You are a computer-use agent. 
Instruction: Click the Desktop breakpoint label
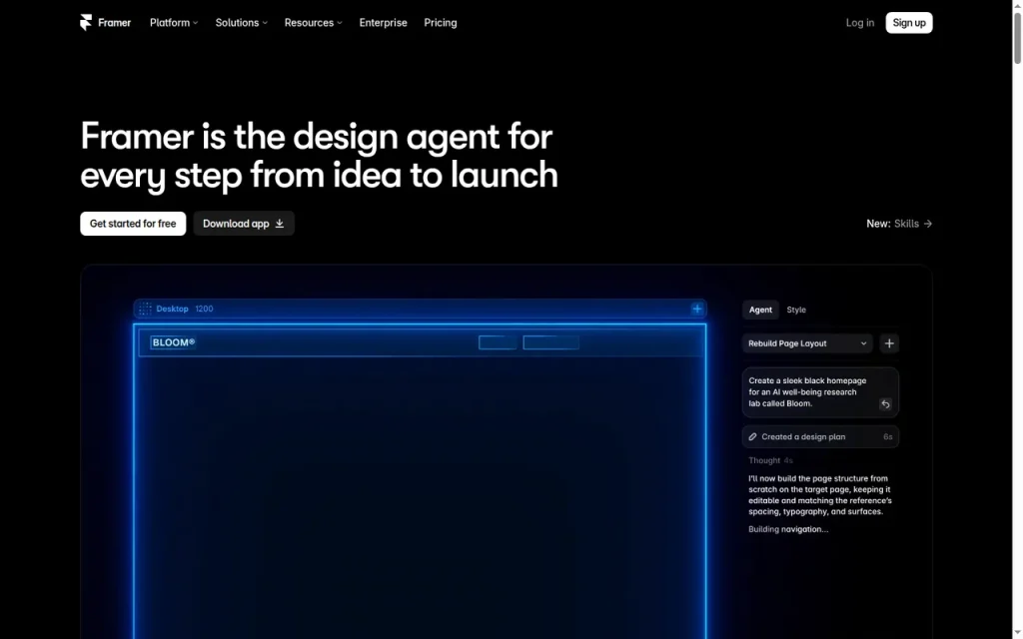coord(172,310)
